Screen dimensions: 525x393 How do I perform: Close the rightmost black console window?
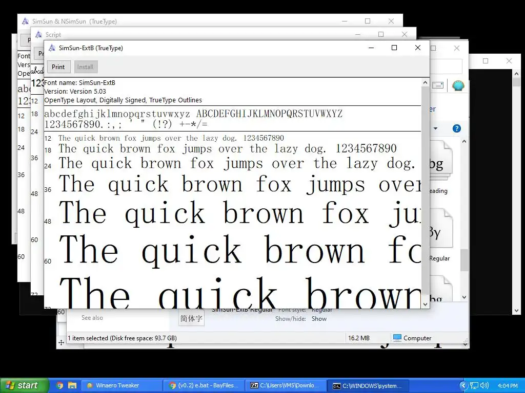[x=509, y=61]
